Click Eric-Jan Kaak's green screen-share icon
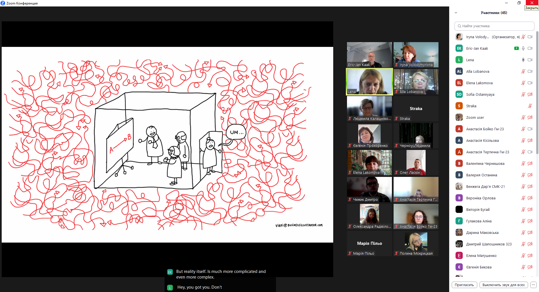The image size is (539, 292). click(516, 48)
